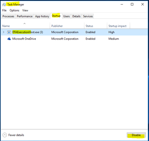Open the Options menu

click(x=14, y=11)
